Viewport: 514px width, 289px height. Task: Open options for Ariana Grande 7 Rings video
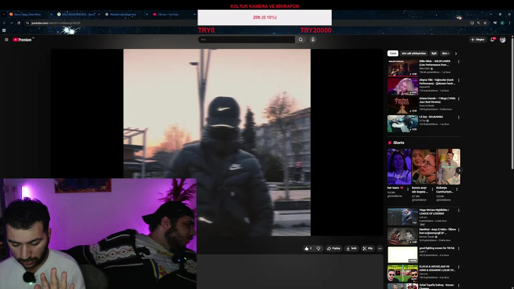(x=459, y=99)
